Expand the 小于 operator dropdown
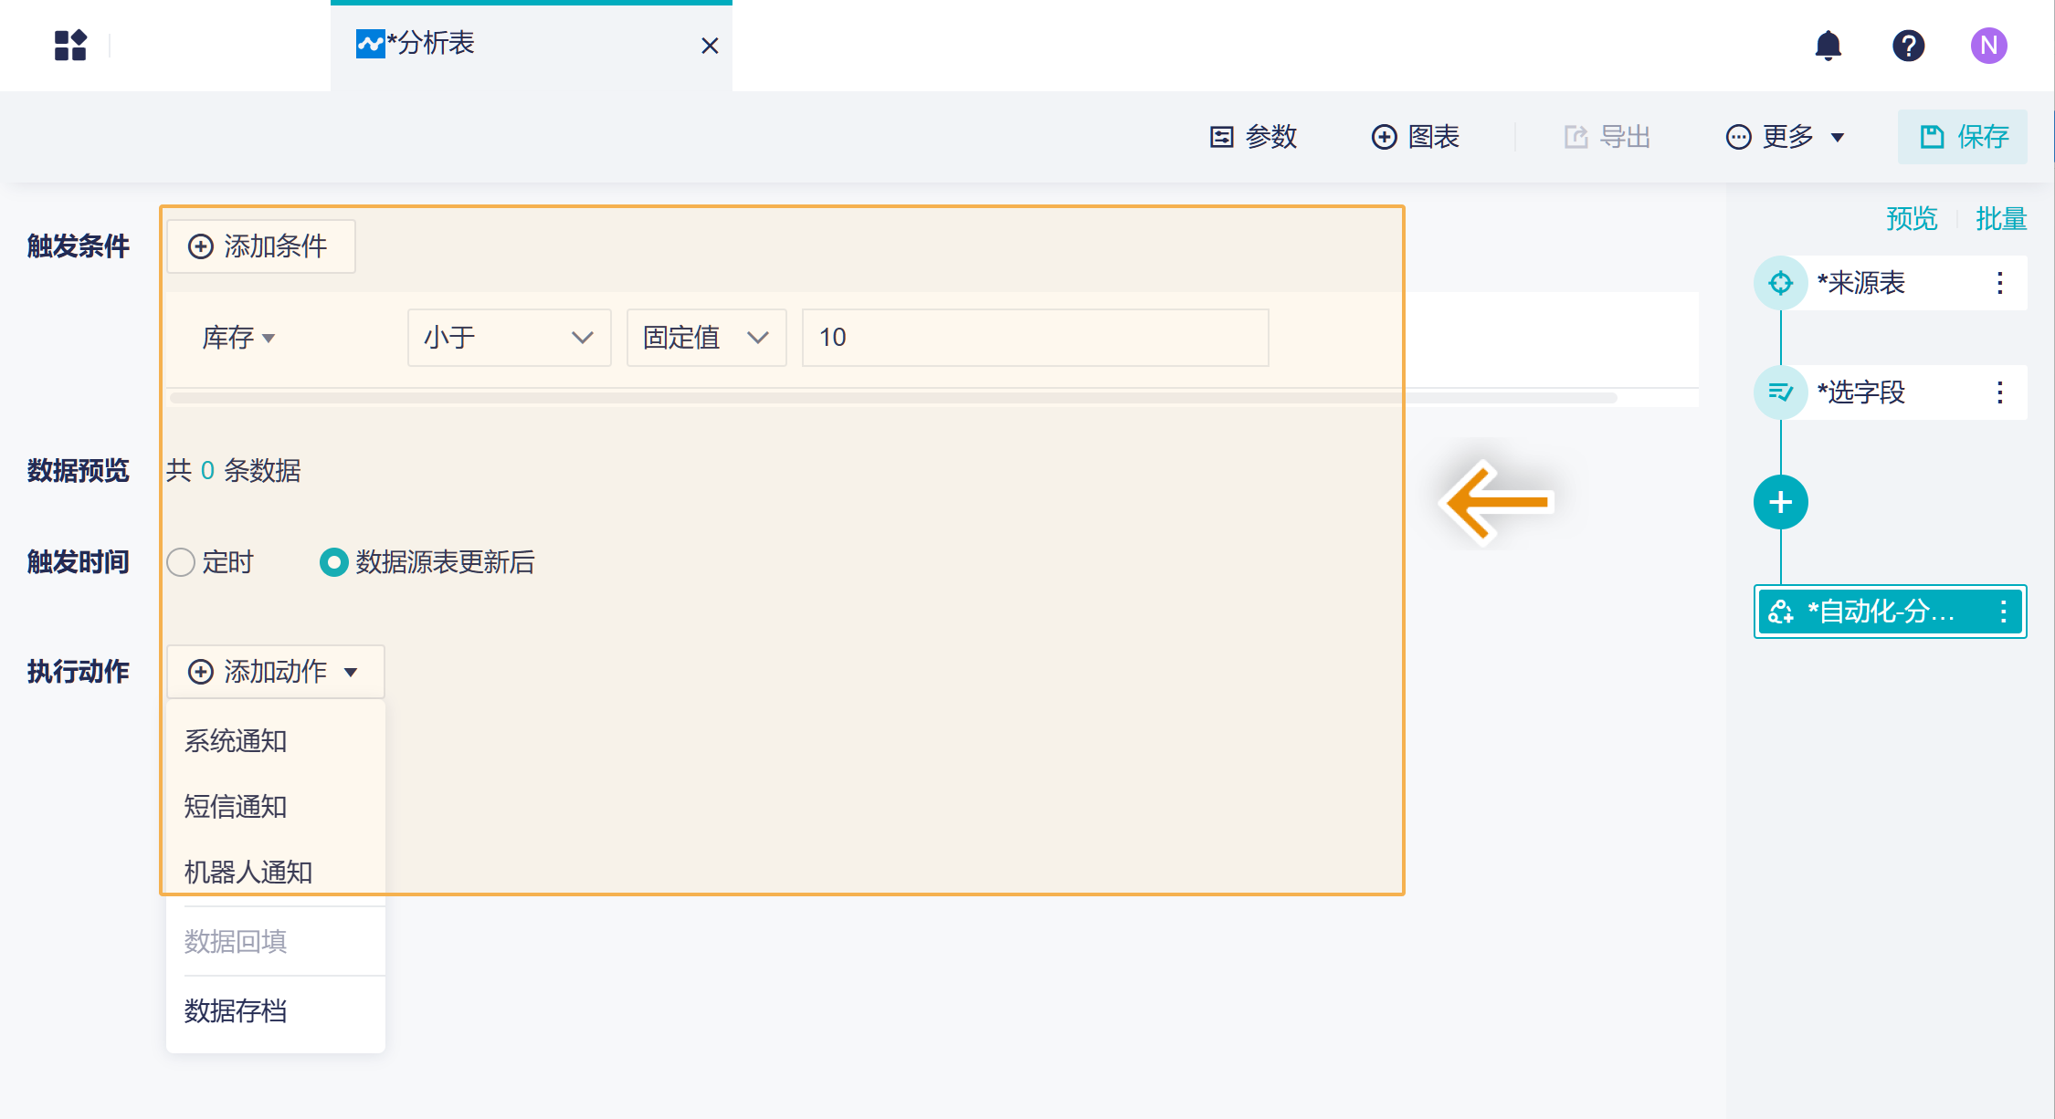This screenshot has width=2055, height=1119. pos(509,338)
